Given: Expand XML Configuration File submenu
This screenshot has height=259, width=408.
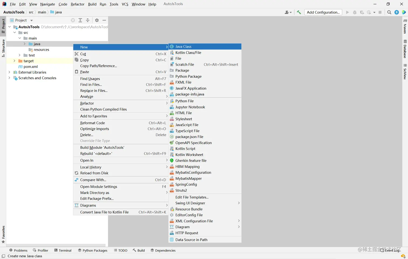Looking at the screenshot, I should coord(205,221).
